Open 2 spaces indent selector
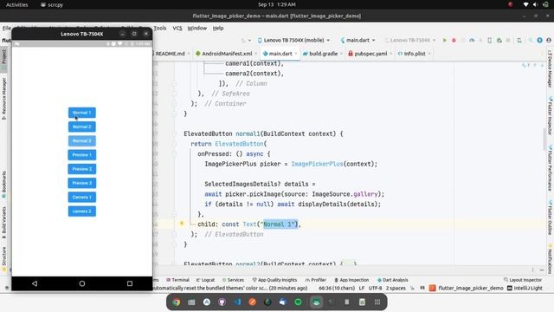The width and height of the screenshot is (554, 312). [x=396, y=289]
